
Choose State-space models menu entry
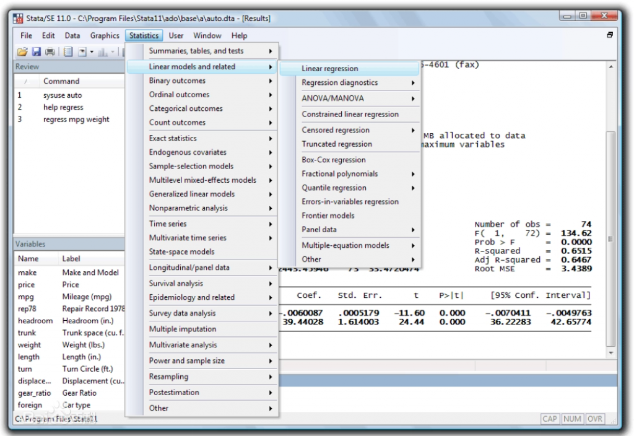click(202, 252)
